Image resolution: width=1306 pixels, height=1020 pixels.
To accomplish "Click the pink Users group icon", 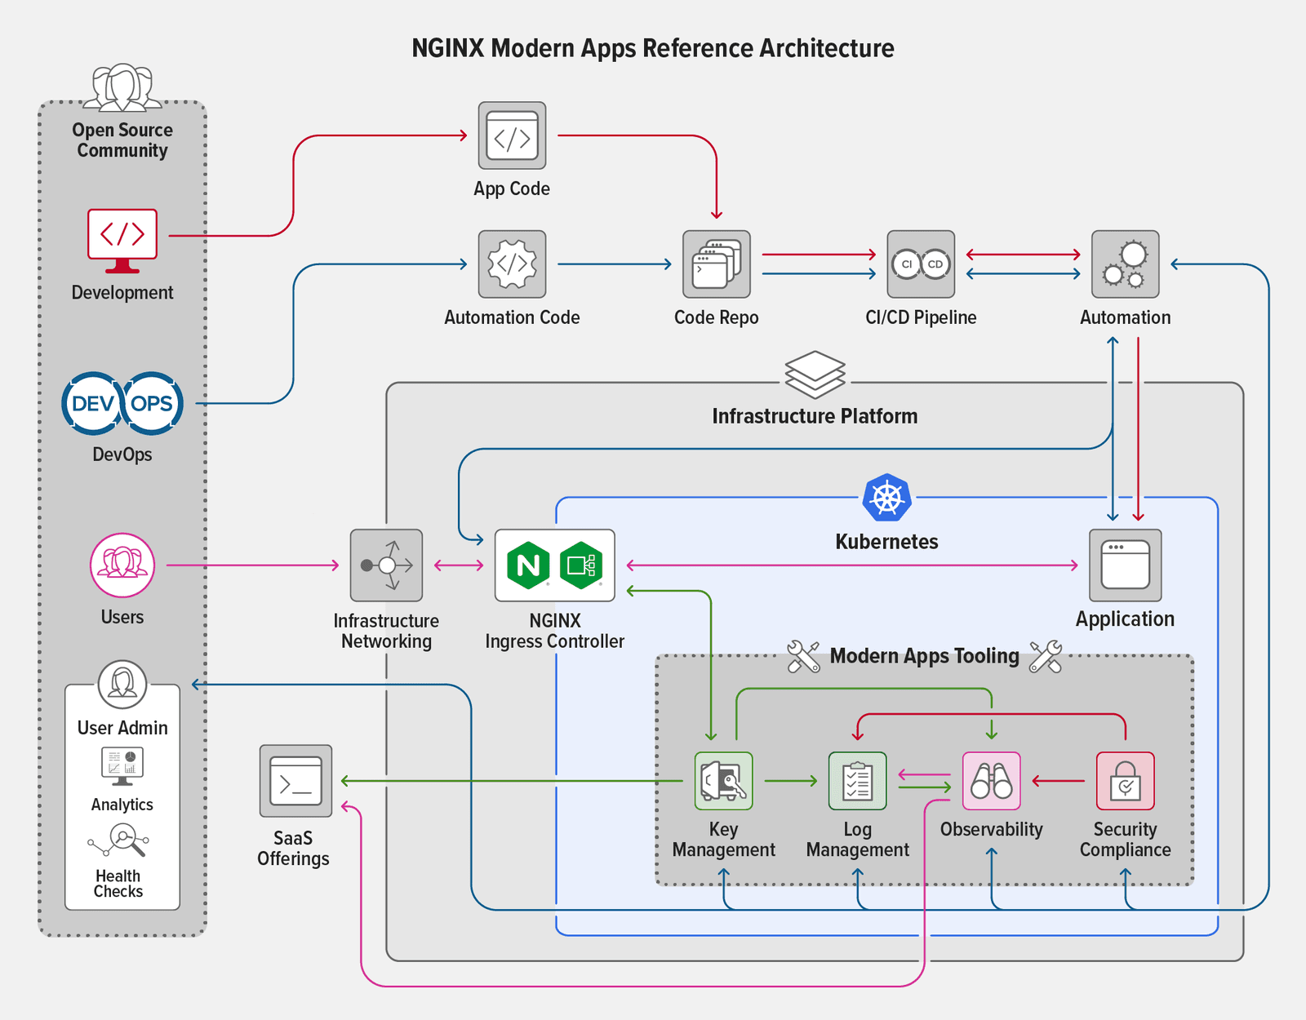I will (122, 565).
